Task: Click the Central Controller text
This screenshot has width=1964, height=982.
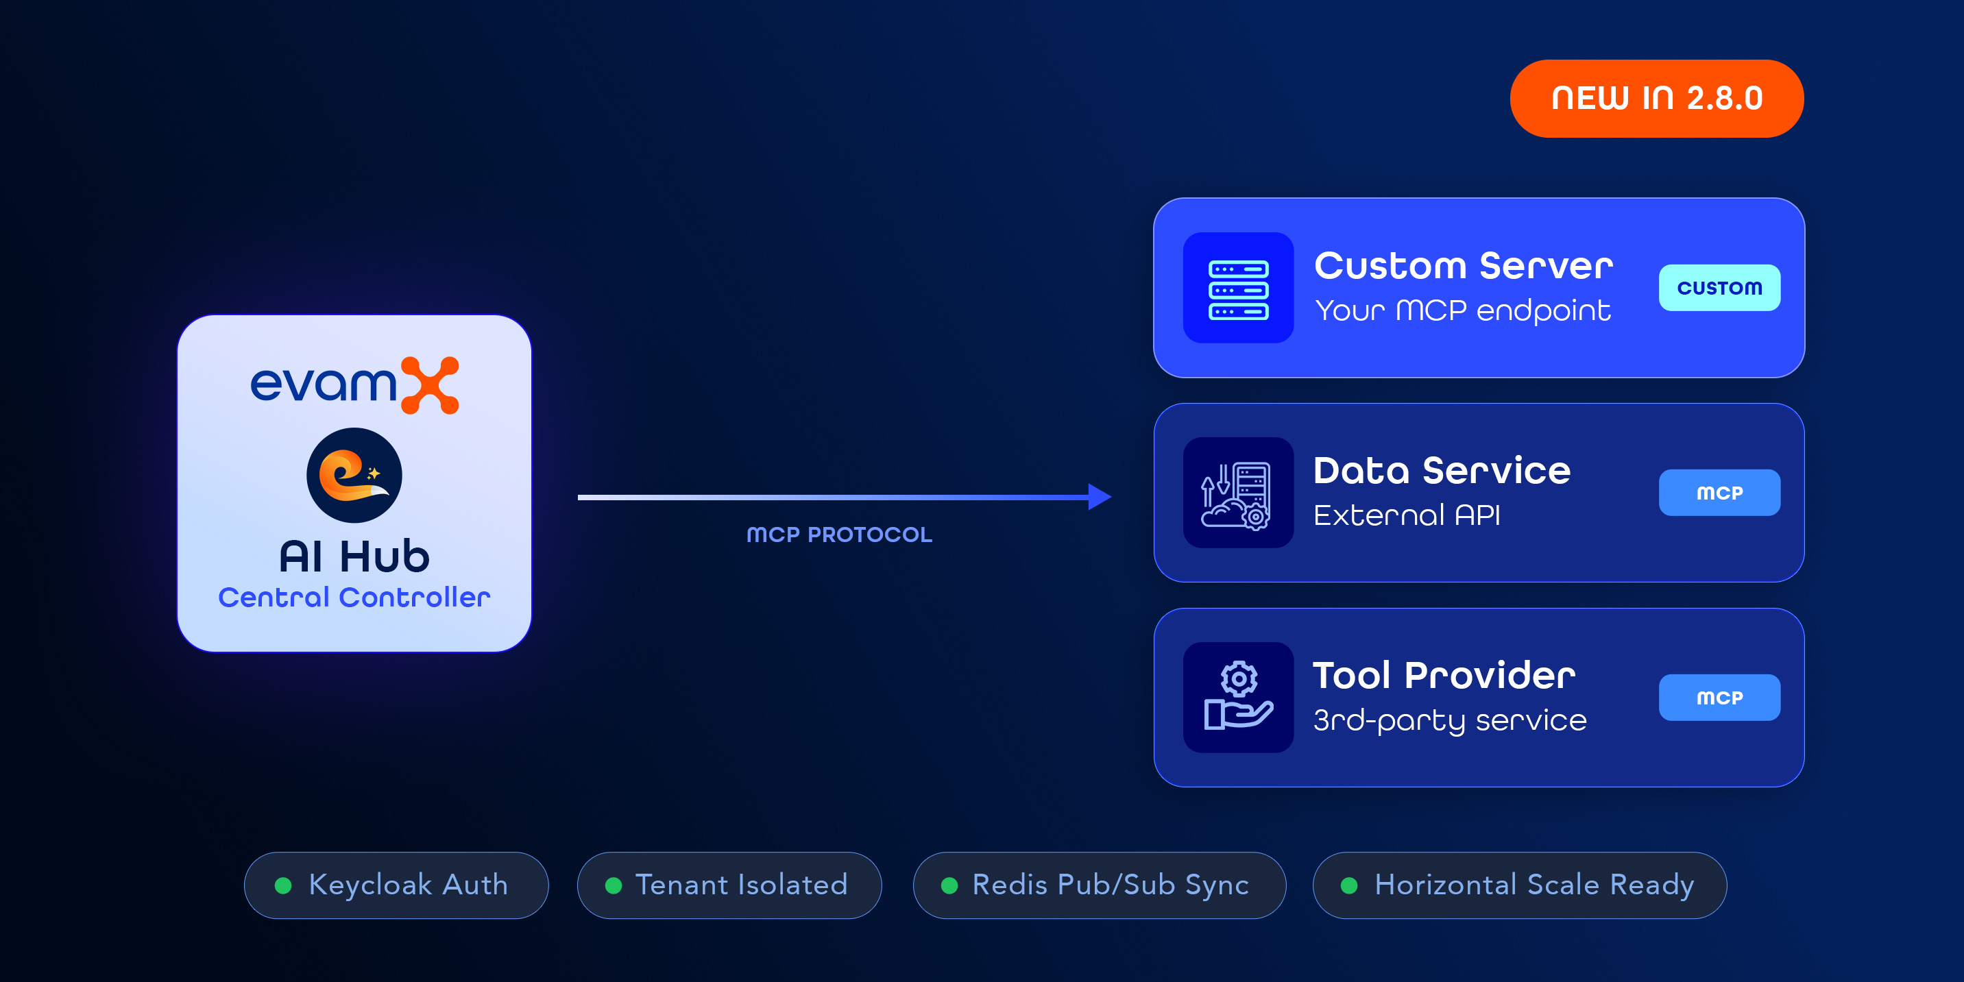Action: tap(354, 598)
